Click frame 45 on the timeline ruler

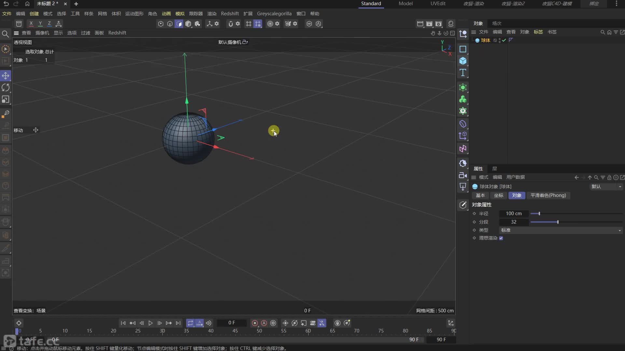click(x=235, y=331)
